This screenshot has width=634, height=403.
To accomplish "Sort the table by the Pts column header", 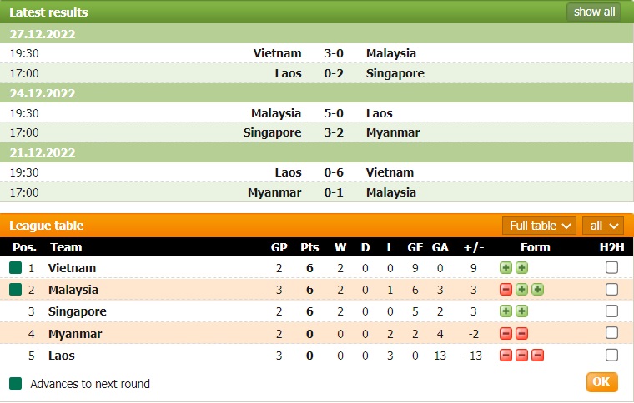I will point(309,247).
